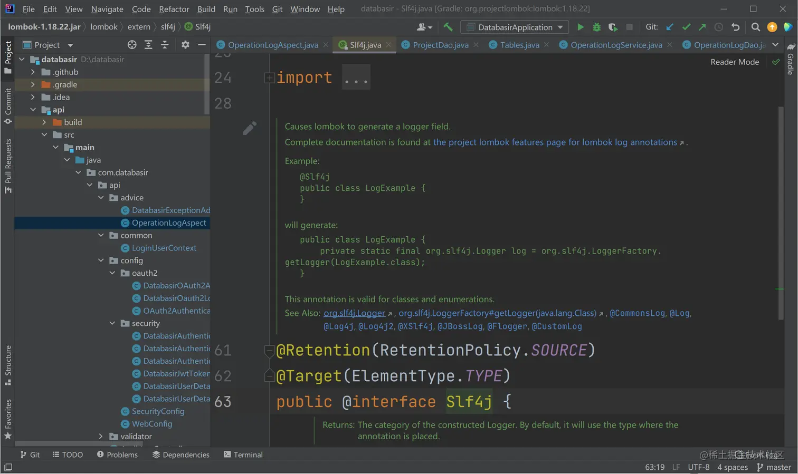Open the Refactor menu
This screenshot has width=798, height=474.
(x=174, y=9)
